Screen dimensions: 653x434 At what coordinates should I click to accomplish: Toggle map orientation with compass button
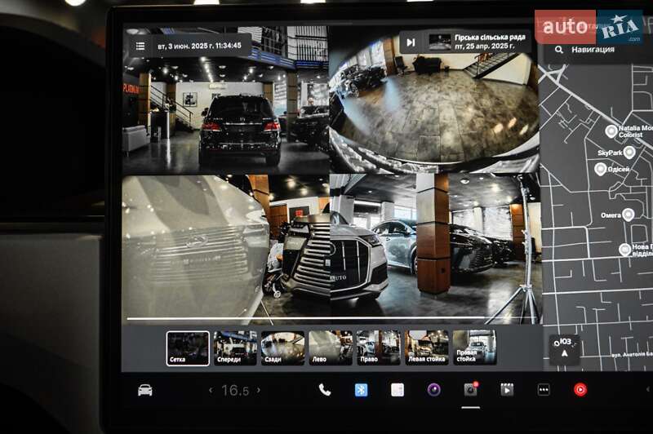click(564, 348)
